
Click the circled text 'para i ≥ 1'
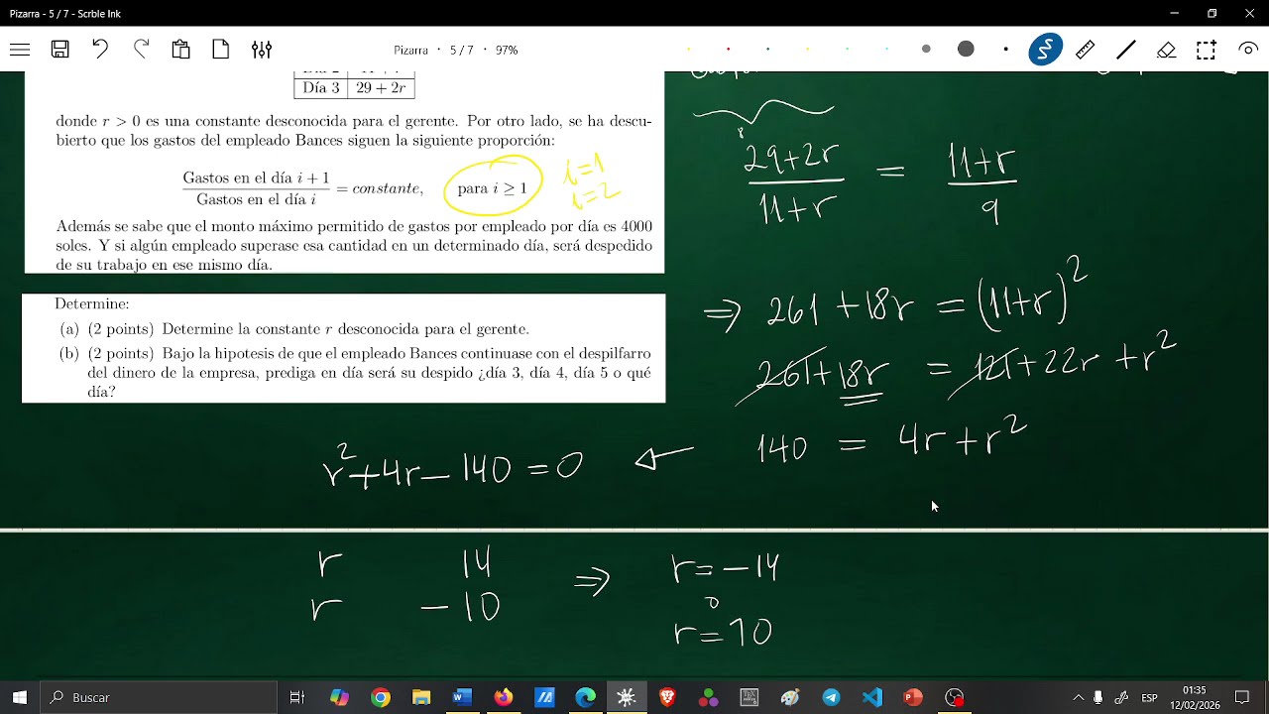(x=493, y=188)
